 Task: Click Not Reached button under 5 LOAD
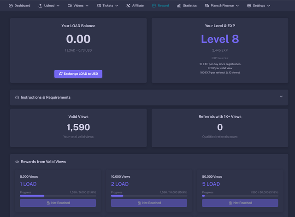240,203
